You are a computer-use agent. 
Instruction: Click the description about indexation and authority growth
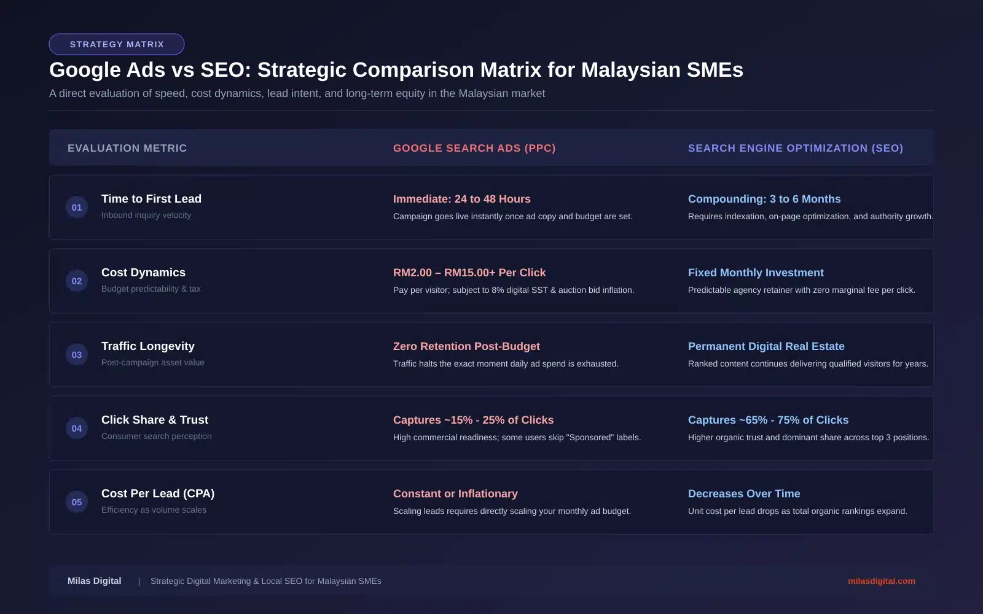pyautogui.click(x=810, y=216)
